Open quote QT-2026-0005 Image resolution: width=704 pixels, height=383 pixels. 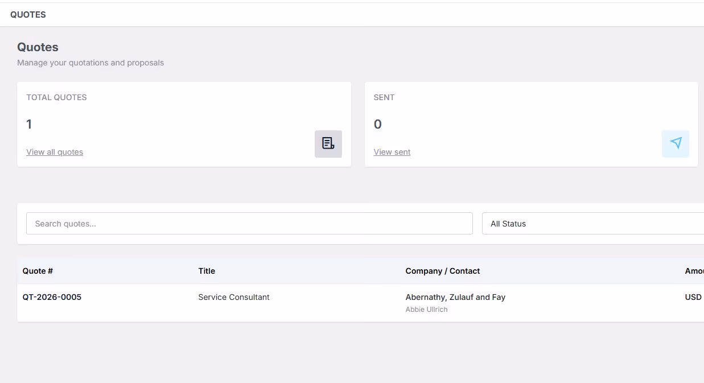52,297
